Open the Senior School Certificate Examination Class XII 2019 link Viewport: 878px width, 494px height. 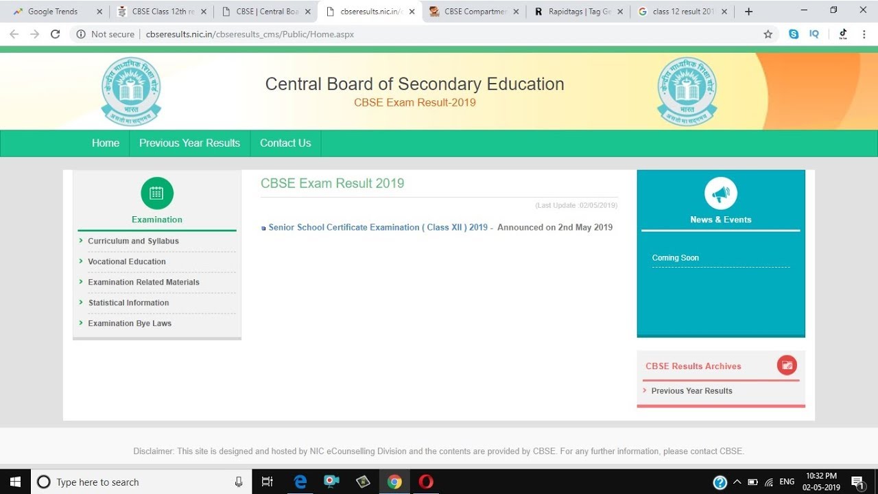point(378,227)
